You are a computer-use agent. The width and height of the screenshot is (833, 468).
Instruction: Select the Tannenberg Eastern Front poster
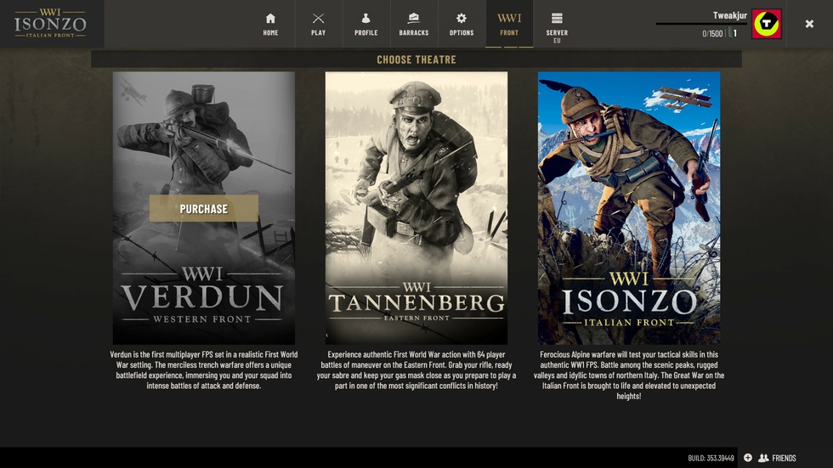(416, 208)
